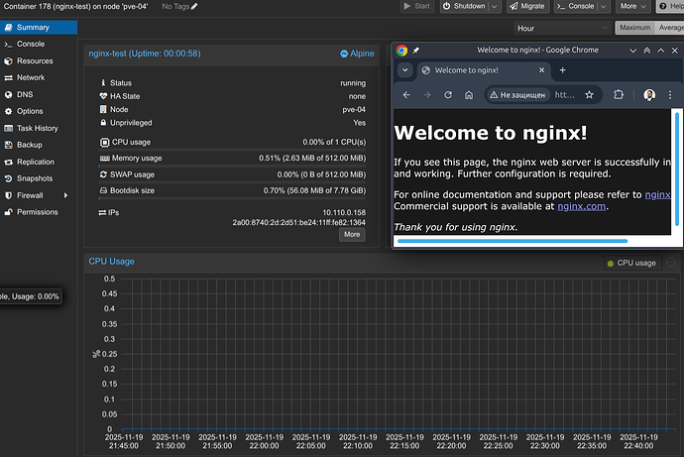Open a new Chrome tab with plus
The height and width of the screenshot is (457, 684).
562,70
